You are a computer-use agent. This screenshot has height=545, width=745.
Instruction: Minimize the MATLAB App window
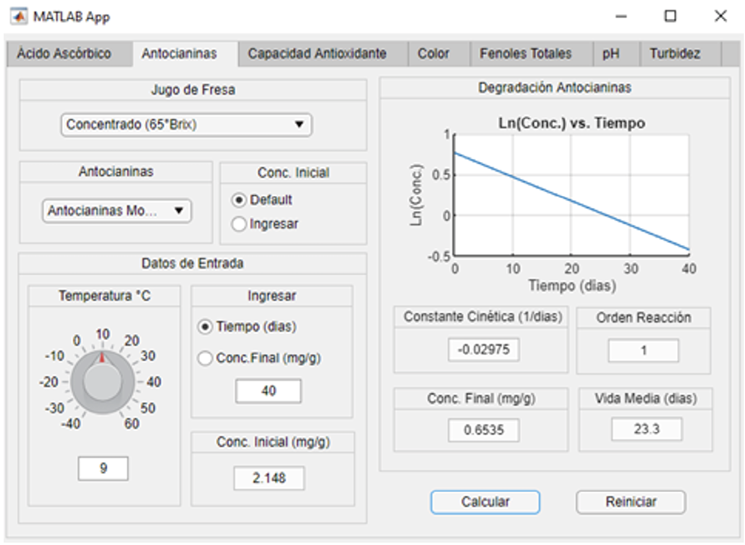(621, 16)
